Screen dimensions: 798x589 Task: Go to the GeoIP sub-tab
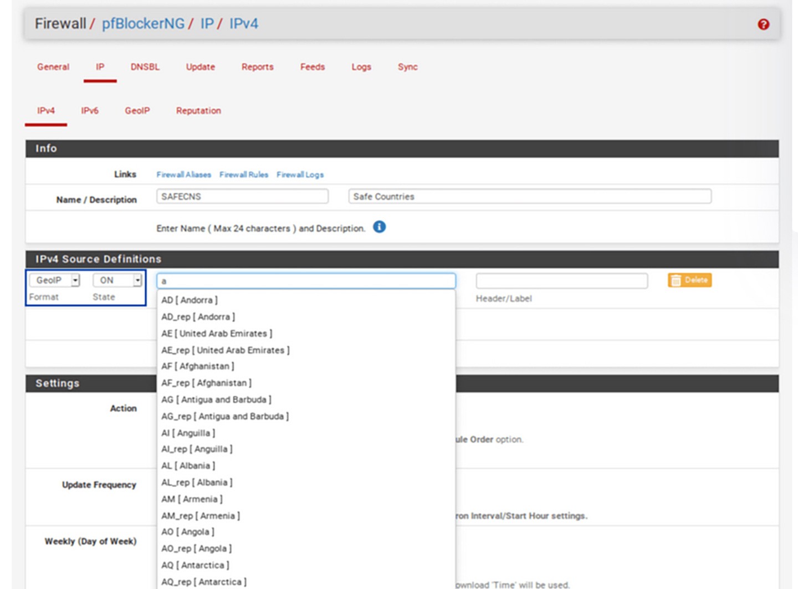[137, 111]
